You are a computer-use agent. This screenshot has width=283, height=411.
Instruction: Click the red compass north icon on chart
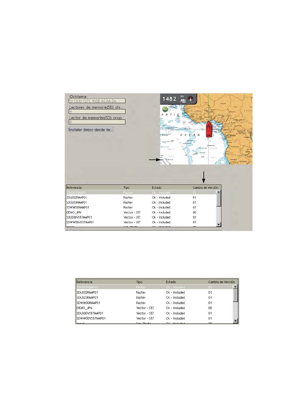191,99
